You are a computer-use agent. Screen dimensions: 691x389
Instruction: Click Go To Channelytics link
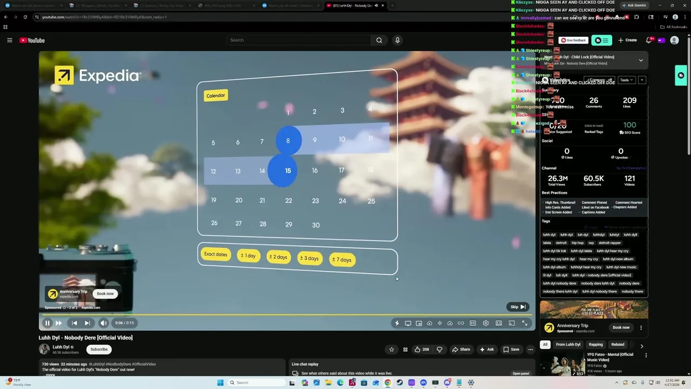631,168
